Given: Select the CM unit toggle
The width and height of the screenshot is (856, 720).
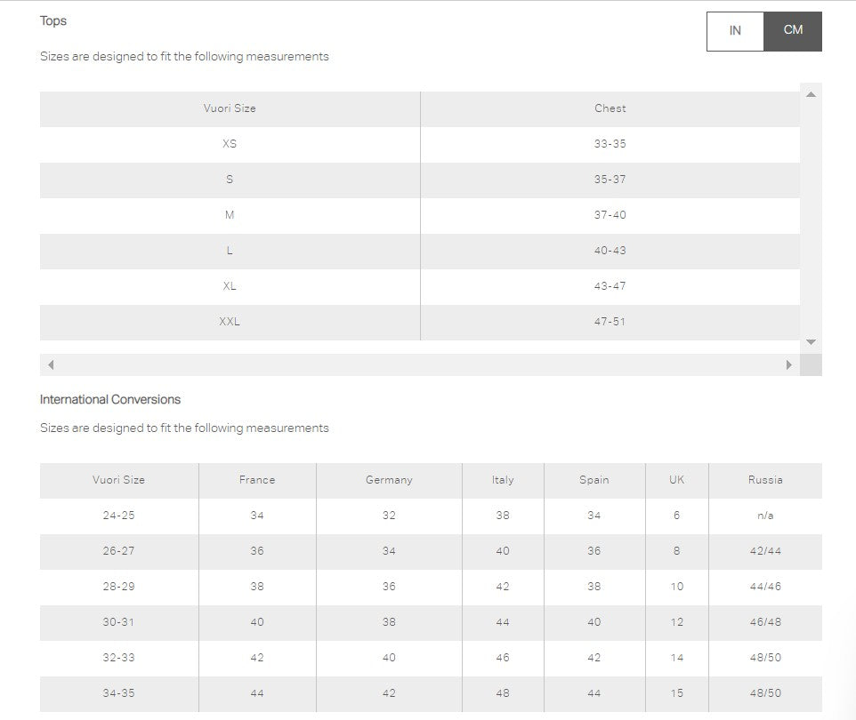Looking at the screenshot, I should pyautogui.click(x=793, y=31).
